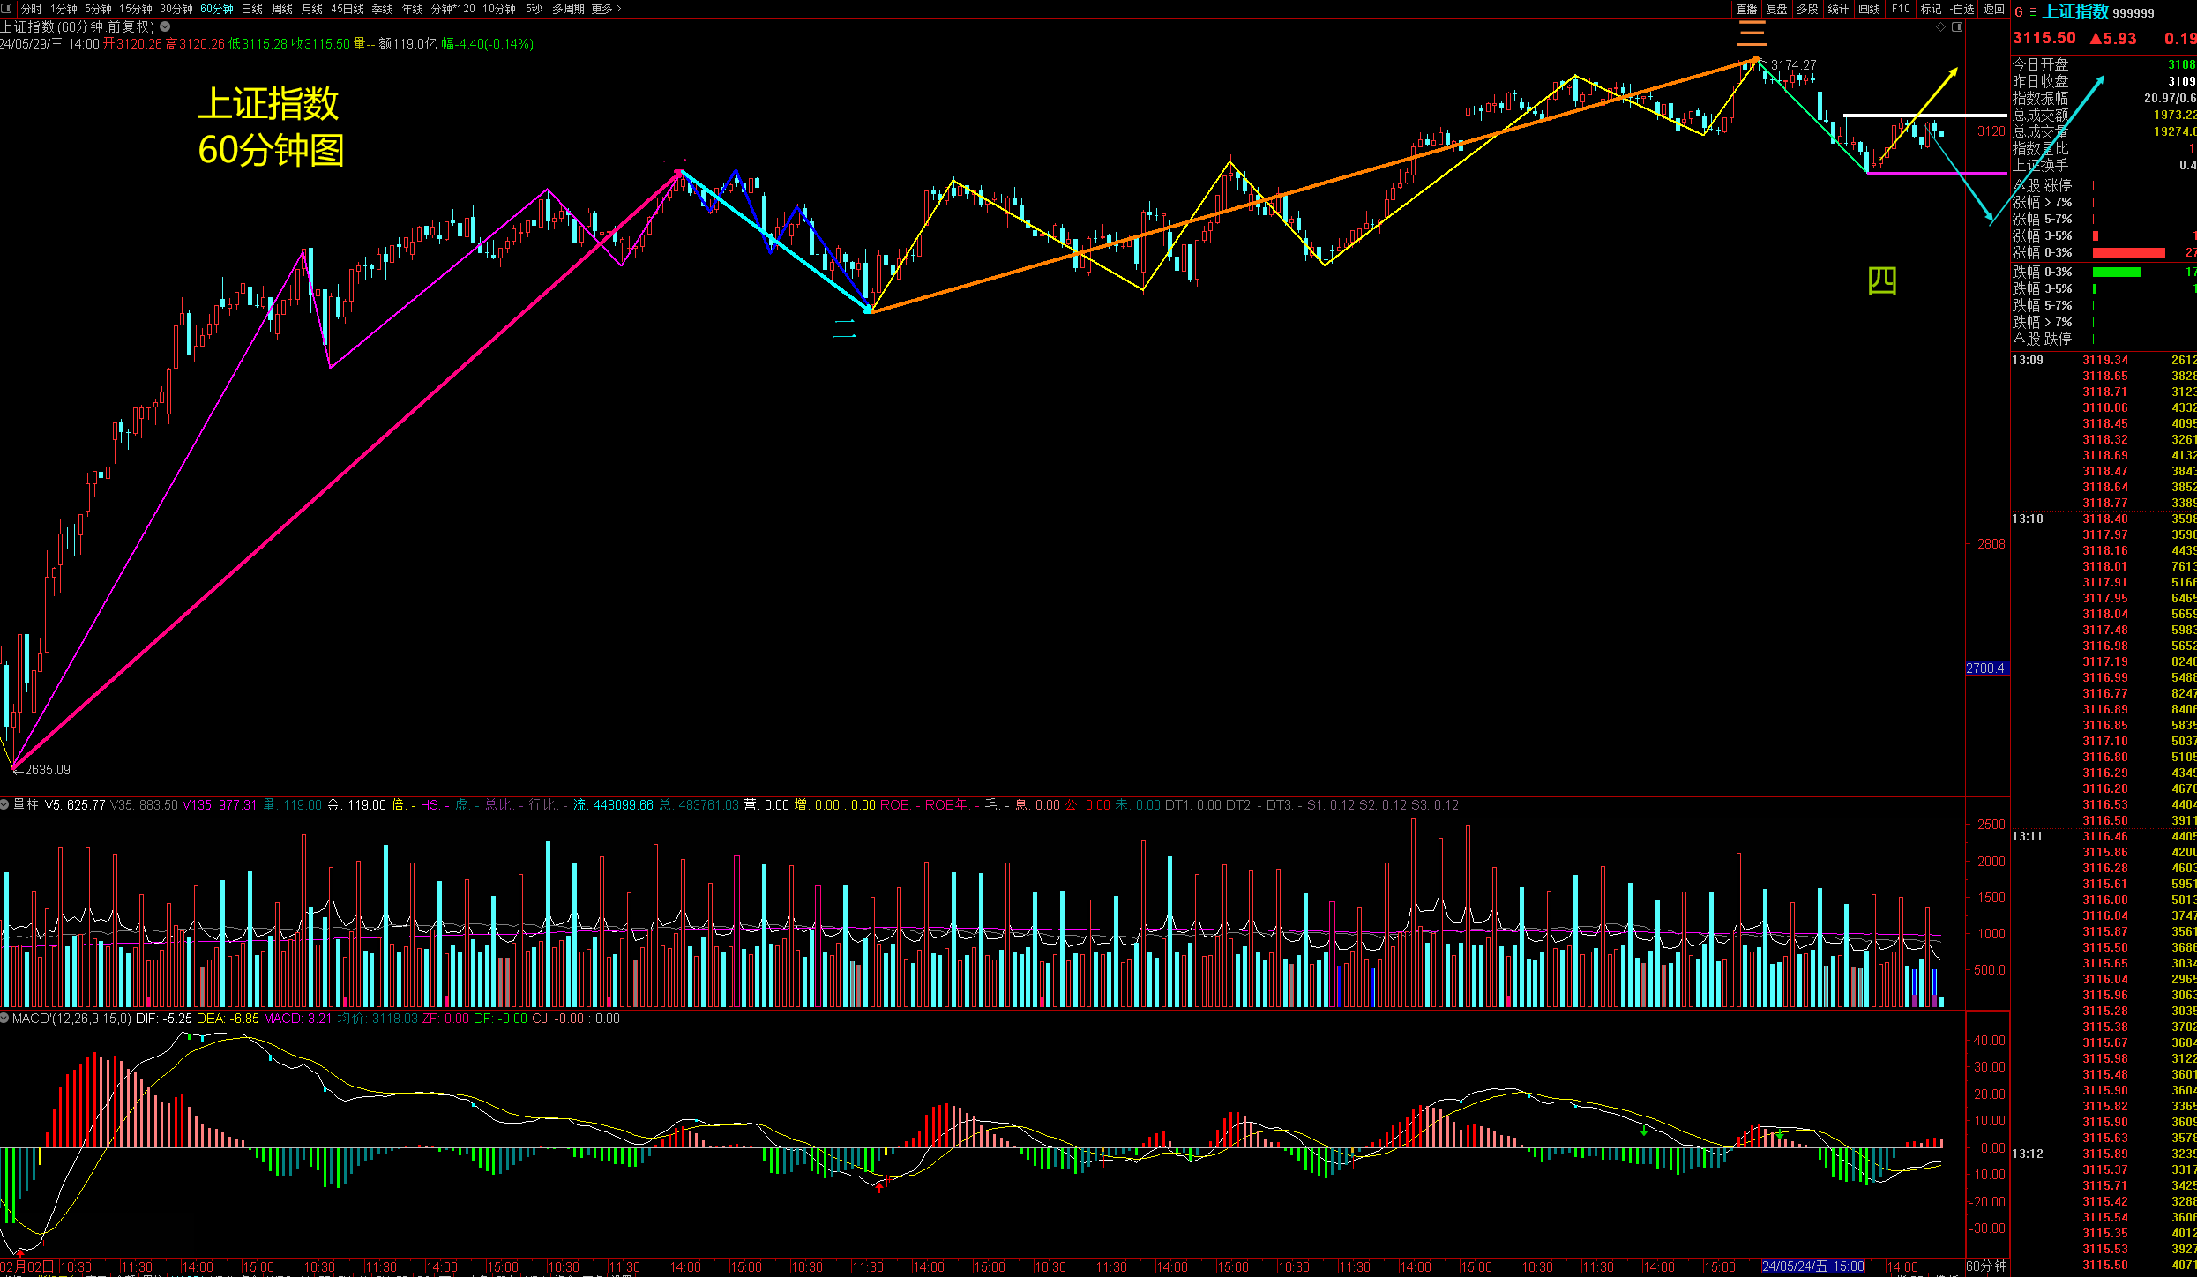Open the 60分钟 period selector at bottom right
The width and height of the screenshot is (2197, 1277).
coord(1986,1266)
